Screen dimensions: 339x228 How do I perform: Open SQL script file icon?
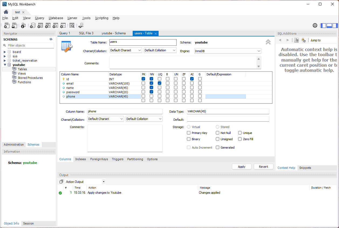[15, 26]
